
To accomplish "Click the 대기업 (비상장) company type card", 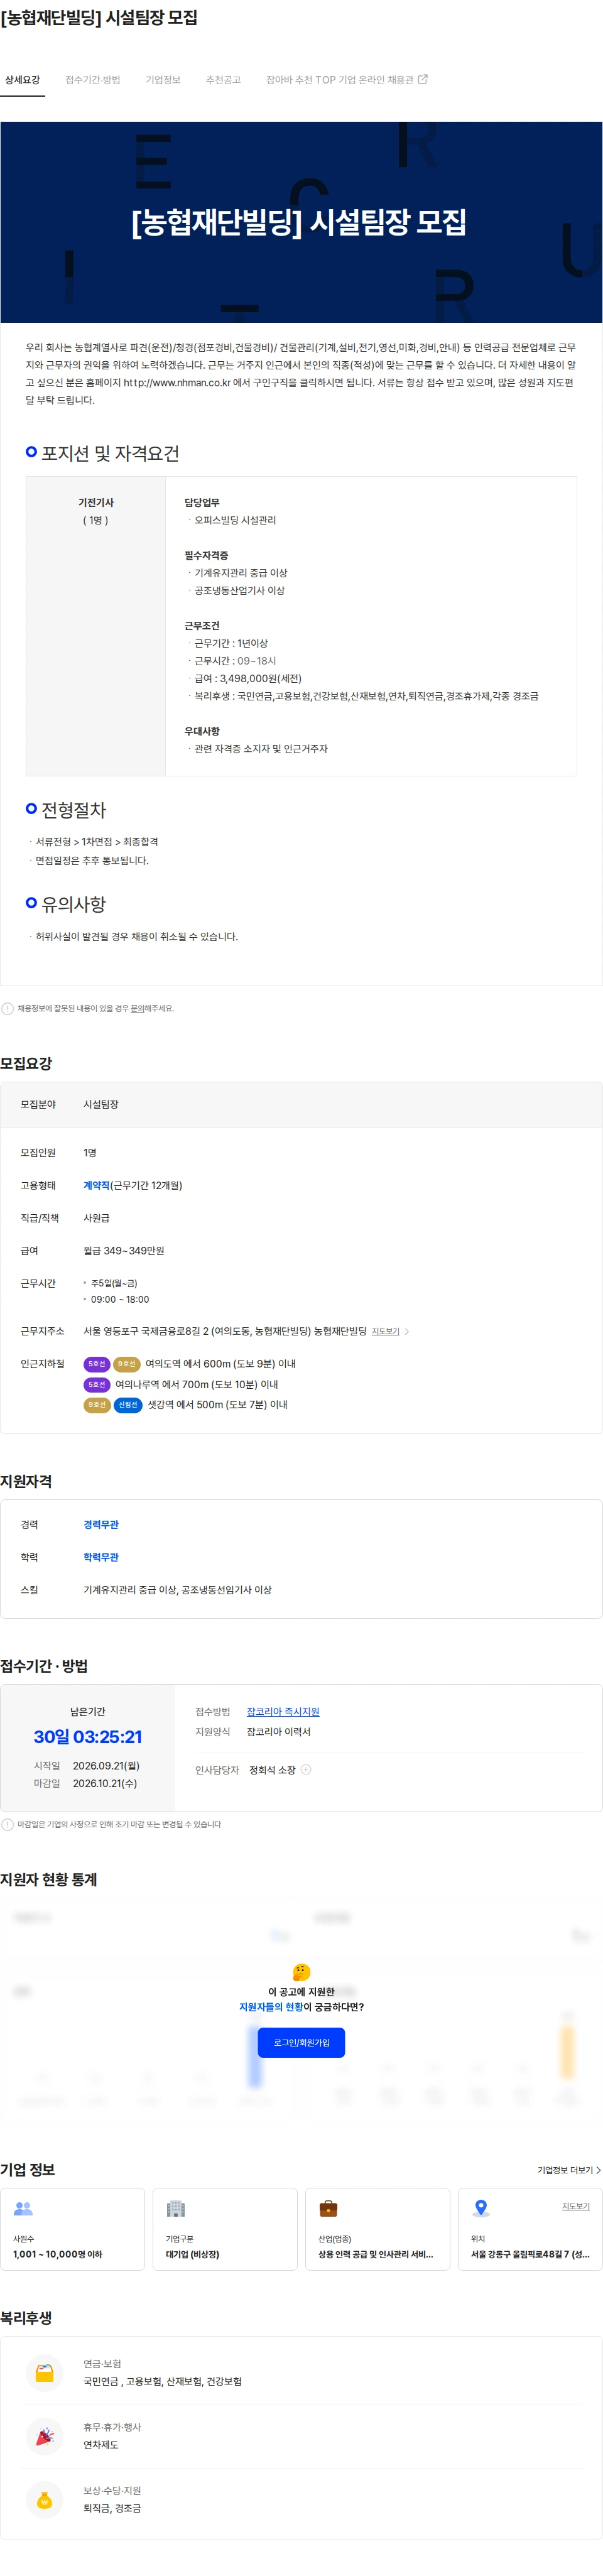I will (x=225, y=2229).
